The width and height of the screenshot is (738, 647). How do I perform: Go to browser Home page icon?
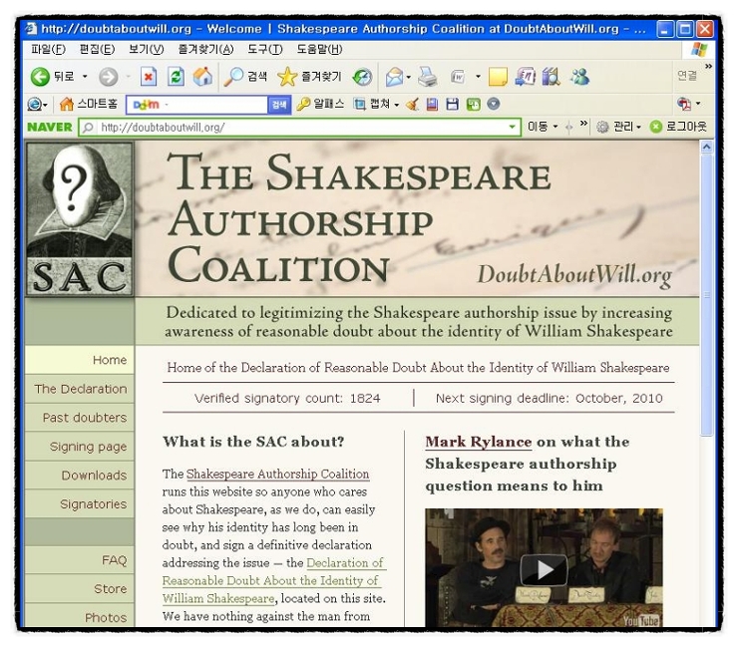(x=202, y=77)
